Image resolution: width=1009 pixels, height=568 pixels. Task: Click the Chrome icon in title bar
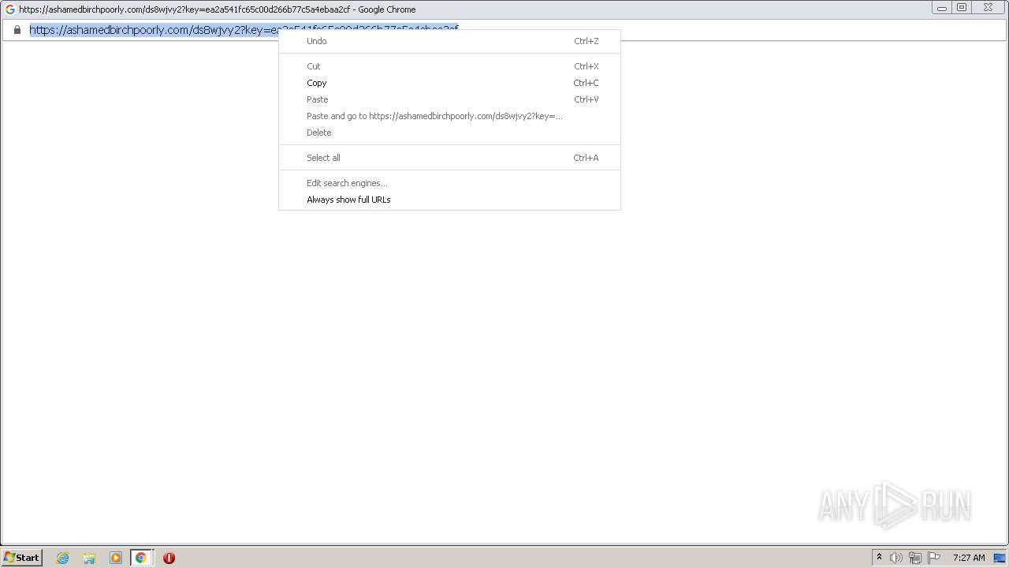(x=9, y=9)
